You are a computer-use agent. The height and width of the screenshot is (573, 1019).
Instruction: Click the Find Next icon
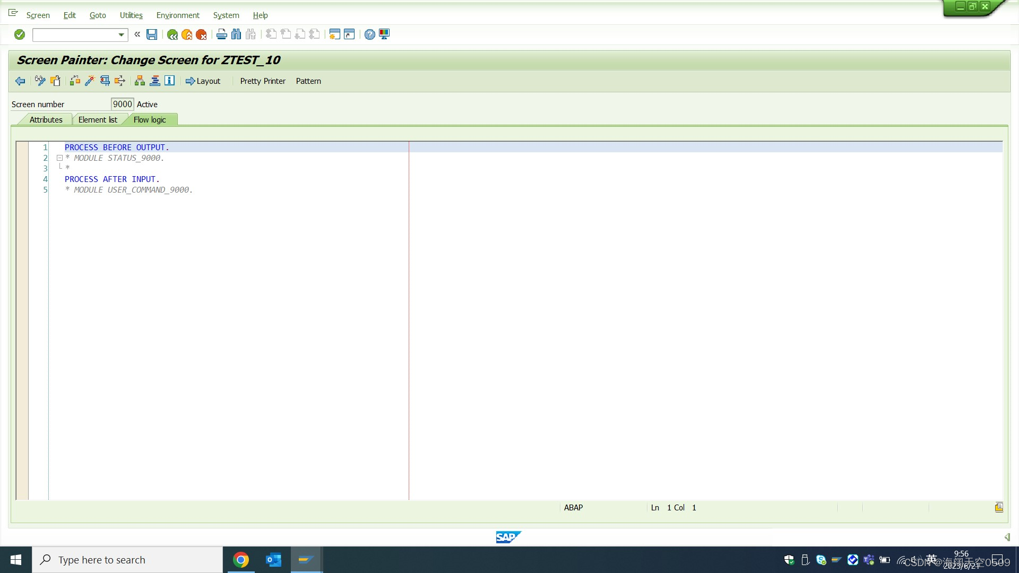251,34
